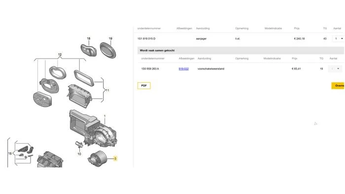Open quantity dropdown for voorschakelweerstand row

(x=335, y=69)
